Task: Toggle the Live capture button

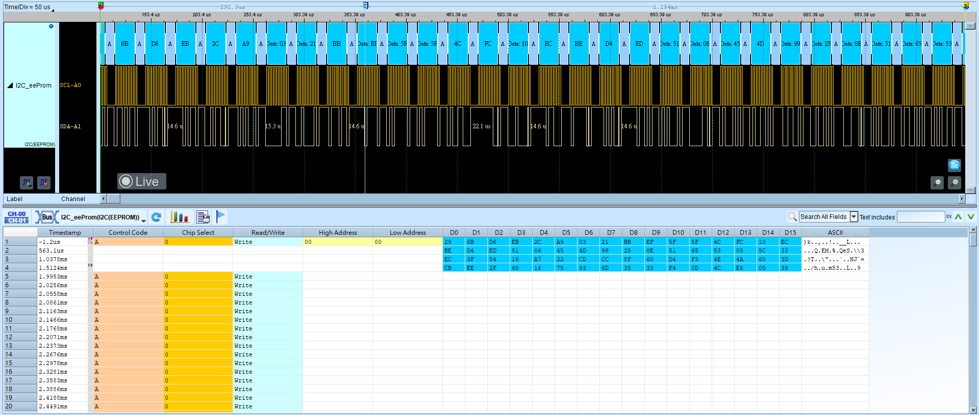Action: [x=142, y=181]
